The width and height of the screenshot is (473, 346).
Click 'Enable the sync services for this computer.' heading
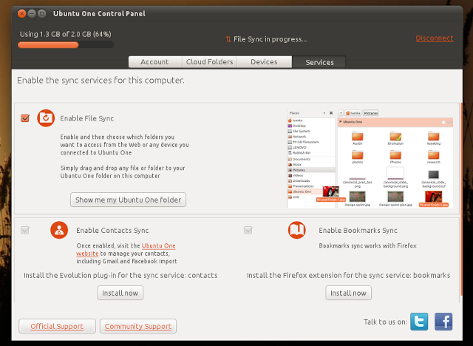click(101, 81)
